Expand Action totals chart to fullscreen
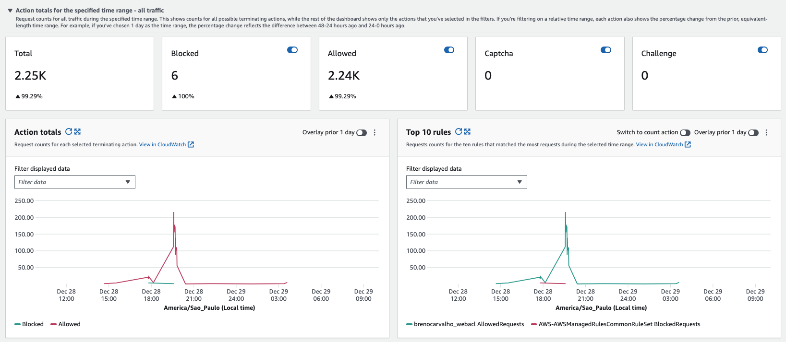 click(77, 131)
